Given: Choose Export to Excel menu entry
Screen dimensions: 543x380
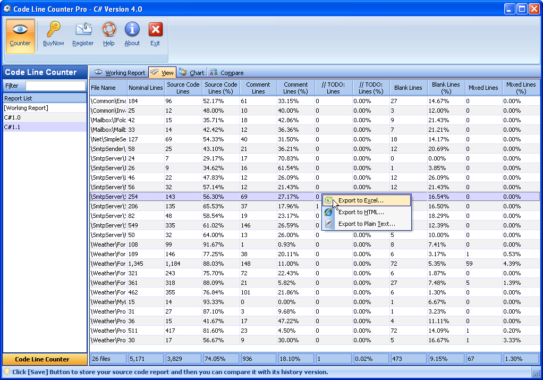Looking at the screenshot, I should tap(367, 200).
